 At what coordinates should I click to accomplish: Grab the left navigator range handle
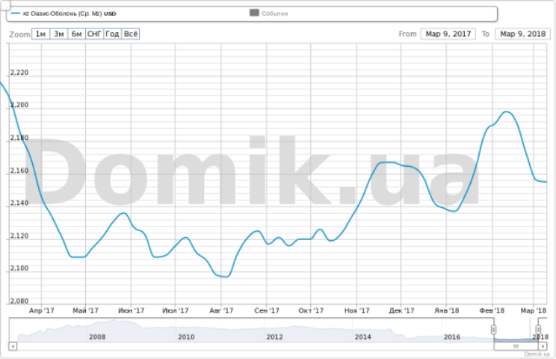click(493, 330)
